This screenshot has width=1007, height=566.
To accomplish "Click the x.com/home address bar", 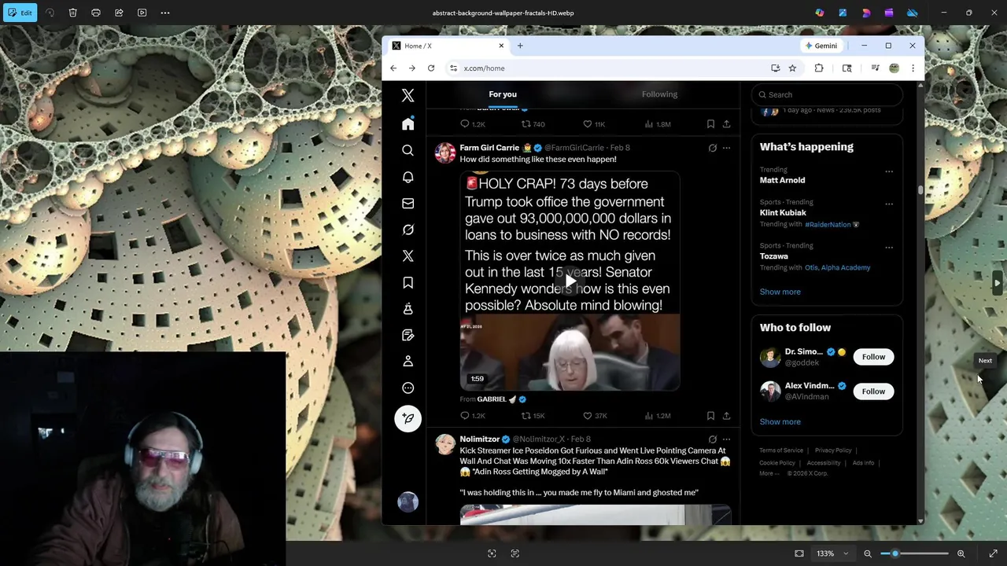I will click(x=607, y=68).
